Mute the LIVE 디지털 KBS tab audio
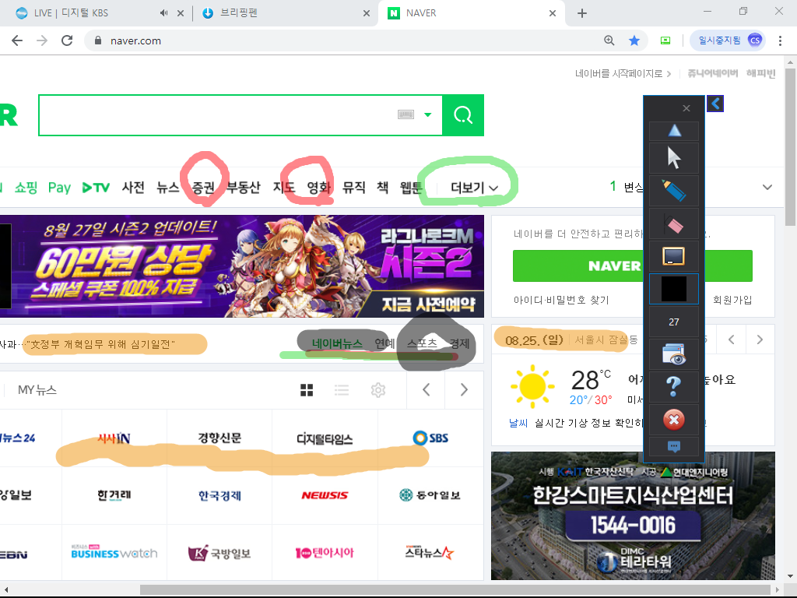The image size is (797, 598). (x=163, y=13)
